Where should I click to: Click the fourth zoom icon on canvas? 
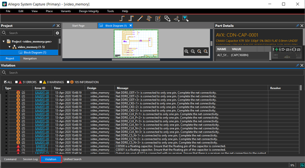(206, 52)
